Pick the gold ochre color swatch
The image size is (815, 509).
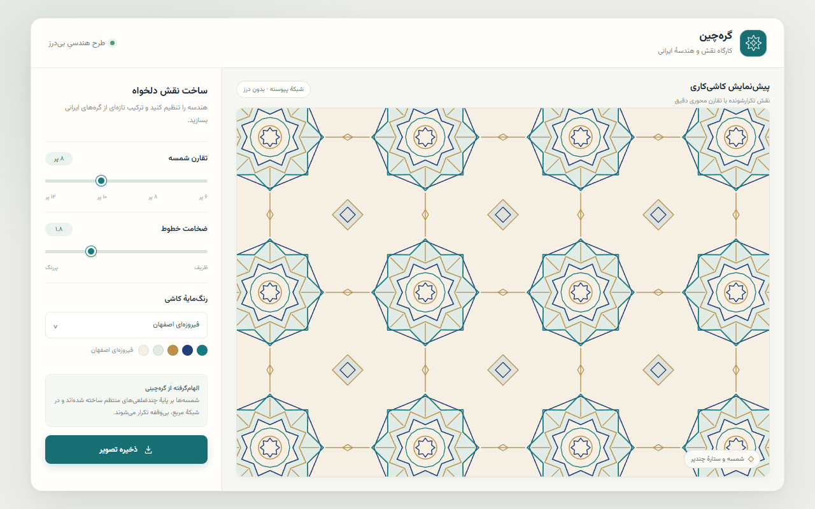pyautogui.click(x=173, y=350)
